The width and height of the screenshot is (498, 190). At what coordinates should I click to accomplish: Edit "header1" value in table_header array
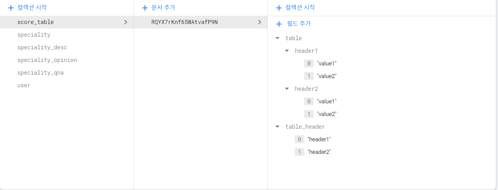coord(319,139)
